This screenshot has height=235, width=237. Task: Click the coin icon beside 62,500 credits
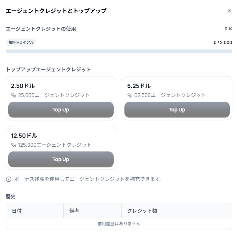point(130,95)
